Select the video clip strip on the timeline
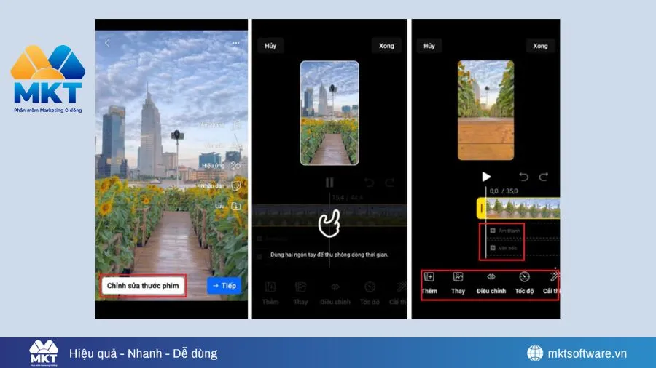 click(x=523, y=208)
